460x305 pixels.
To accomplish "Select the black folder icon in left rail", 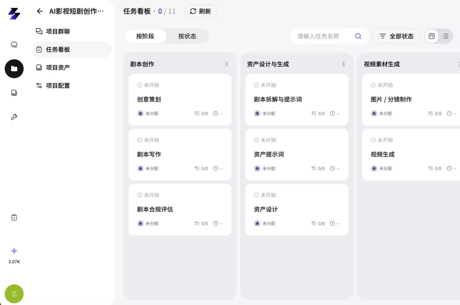I will click(14, 69).
